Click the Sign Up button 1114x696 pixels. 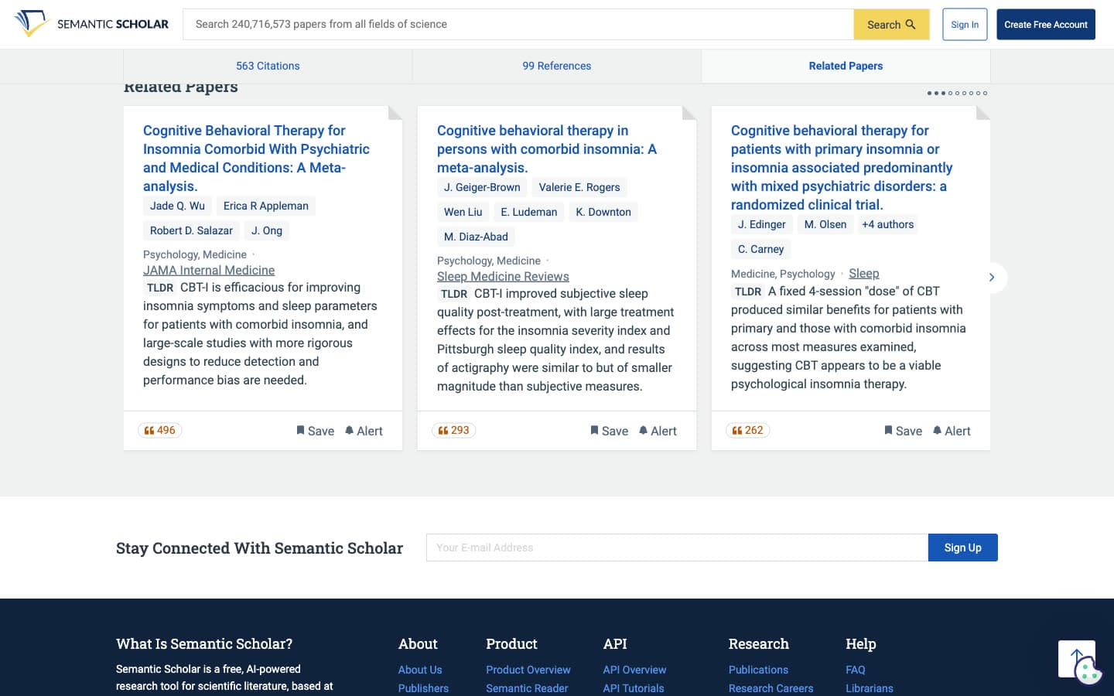point(962,548)
